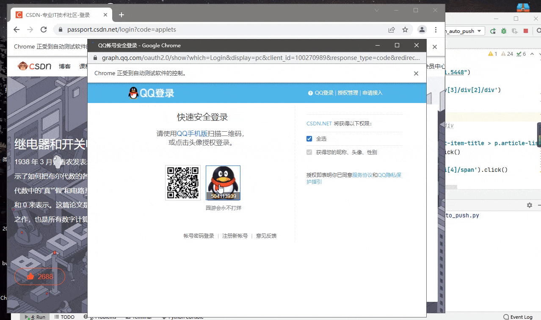
Task: Click the Debug bug icon in PyCharm
Action: point(504,31)
